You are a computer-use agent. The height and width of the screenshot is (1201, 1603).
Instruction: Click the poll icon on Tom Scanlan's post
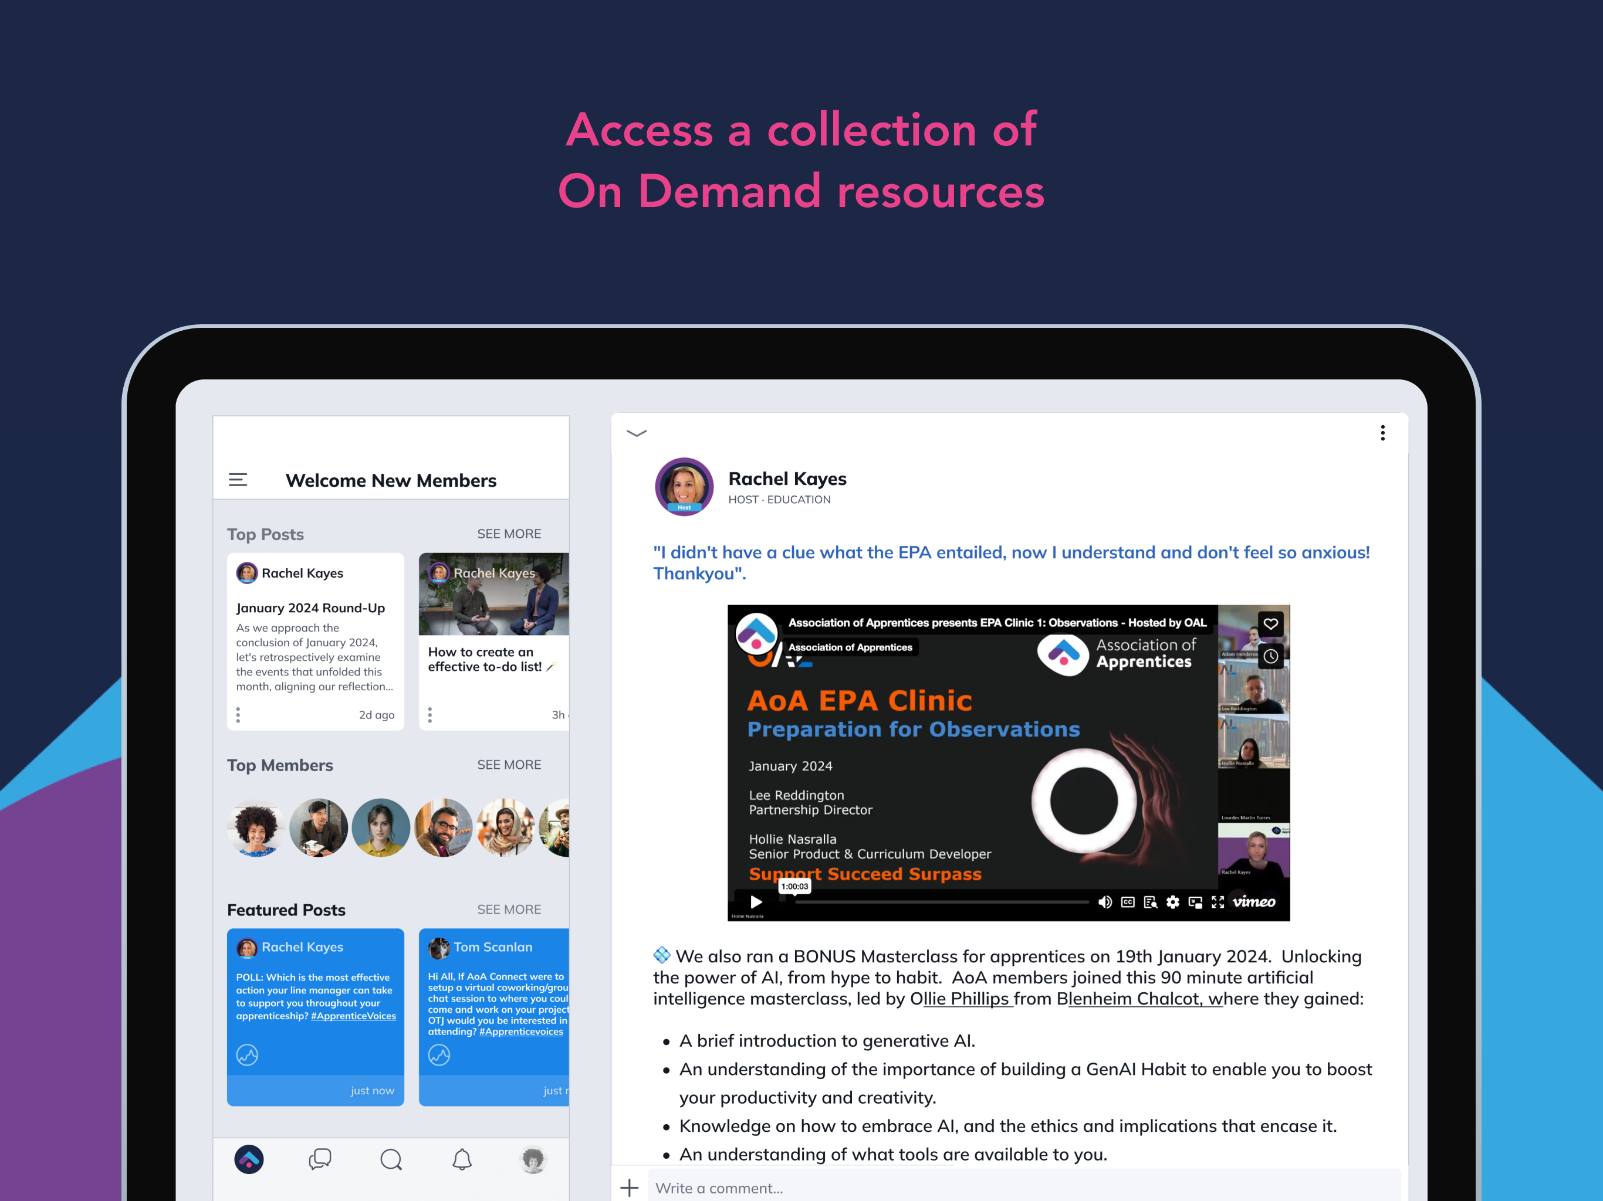(x=439, y=1054)
